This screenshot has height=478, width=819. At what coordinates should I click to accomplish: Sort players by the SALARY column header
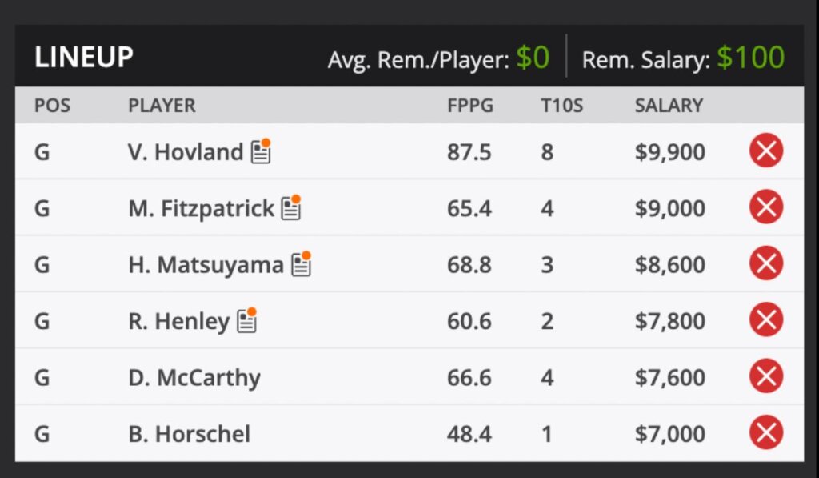click(669, 105)
